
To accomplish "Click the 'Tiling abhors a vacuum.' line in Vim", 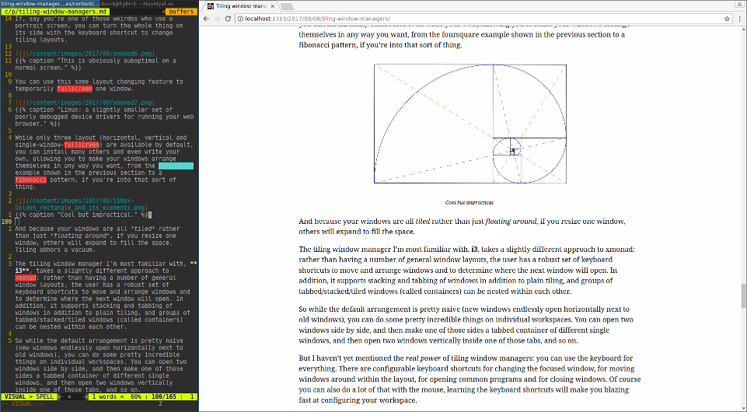I will [x=54, y=250].
